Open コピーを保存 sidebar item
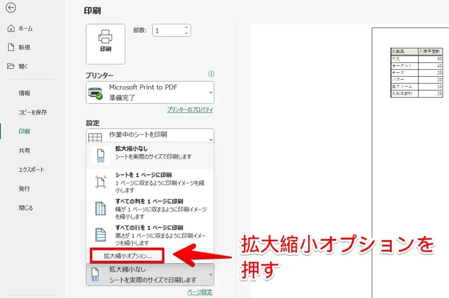Viewport: 449px width, 298px height. 32,112
